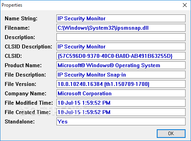Select the Product Name field

pos(121,65)
